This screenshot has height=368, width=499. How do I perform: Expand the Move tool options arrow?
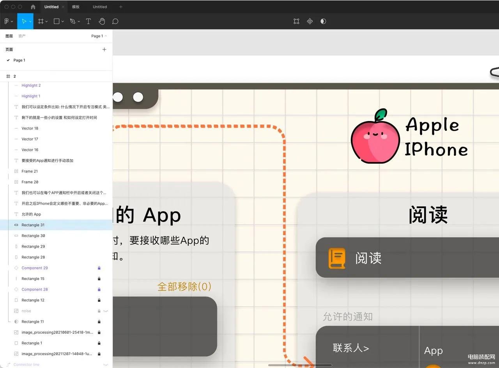pyautogui.click(x=30, y=21)
